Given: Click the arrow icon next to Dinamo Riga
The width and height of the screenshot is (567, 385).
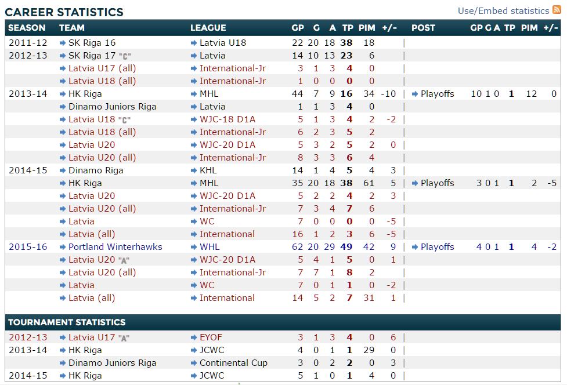Looking at the screenshot, I should [x=63, y=170].
